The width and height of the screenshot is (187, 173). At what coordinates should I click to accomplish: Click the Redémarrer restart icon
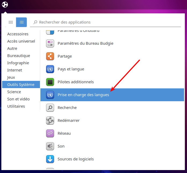coord(50,121)
